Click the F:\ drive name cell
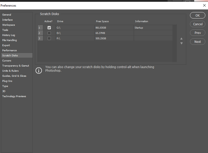Screen dimensions: 208x153 [x=75, y=39]
